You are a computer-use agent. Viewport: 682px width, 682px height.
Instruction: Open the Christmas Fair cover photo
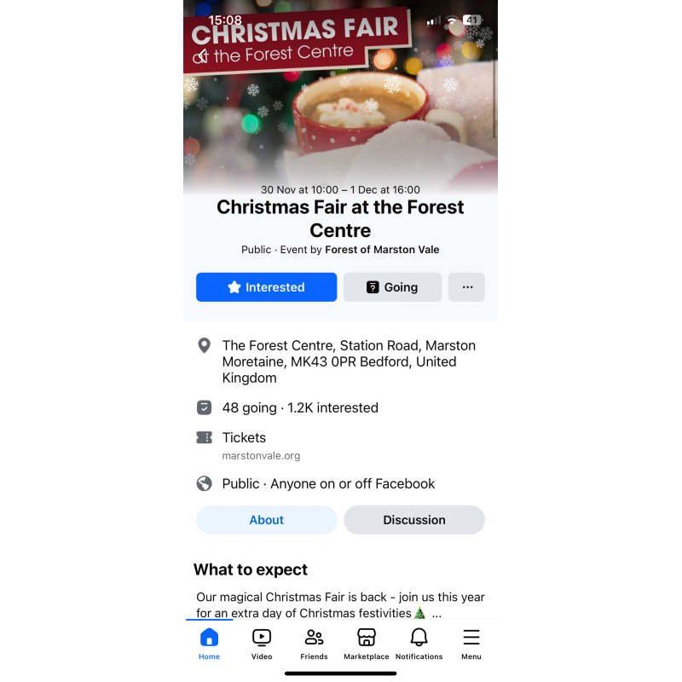340,104
